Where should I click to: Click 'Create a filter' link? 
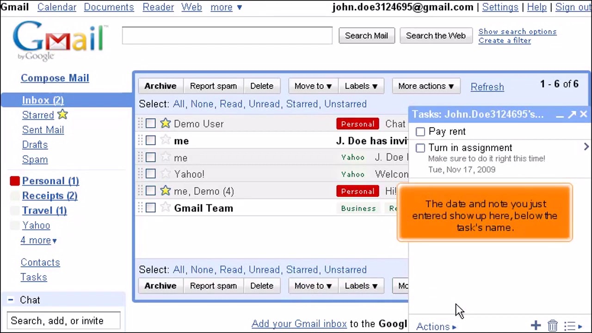click(505, 40)
